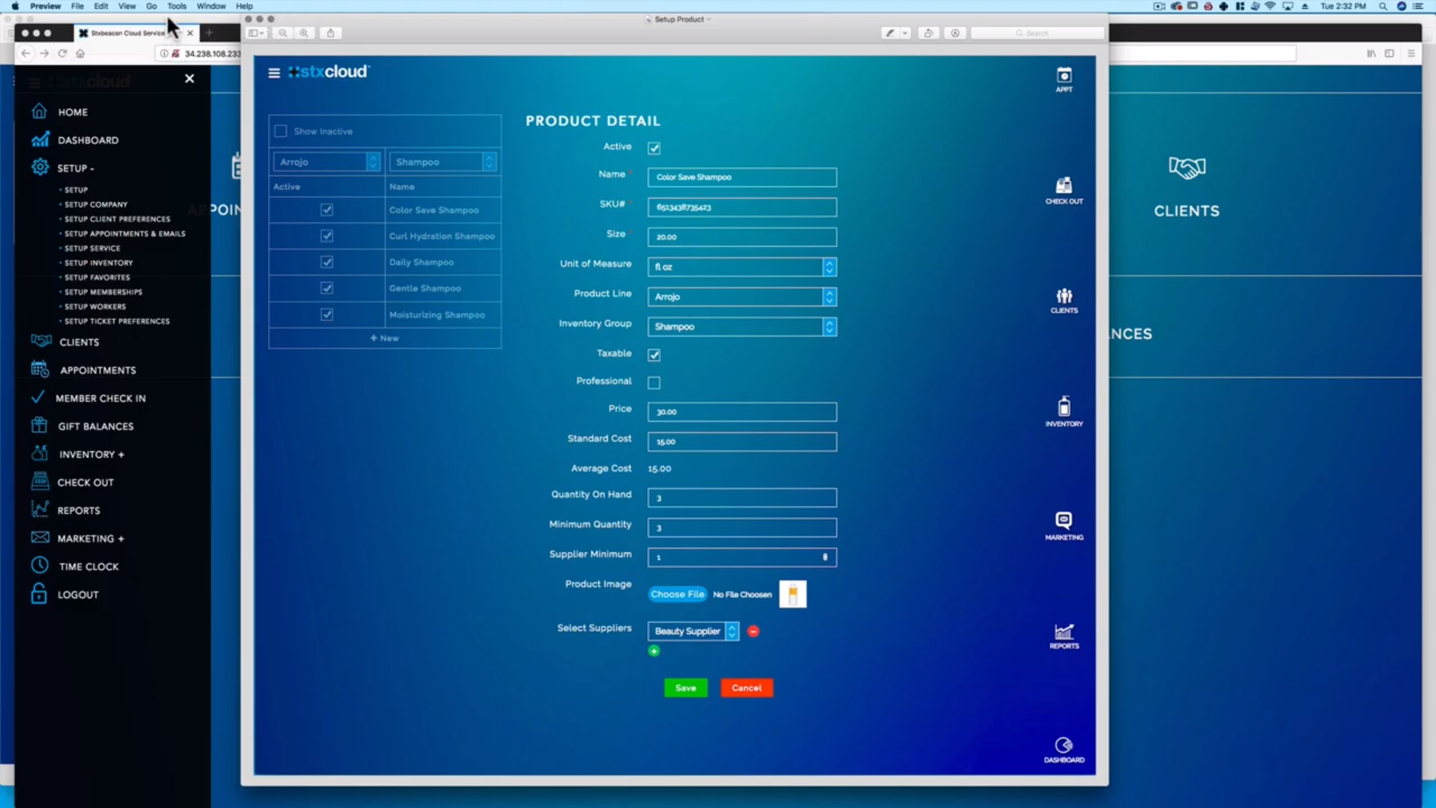Remove Beauty Supplier with red minus icon

[x=753, y=631]
